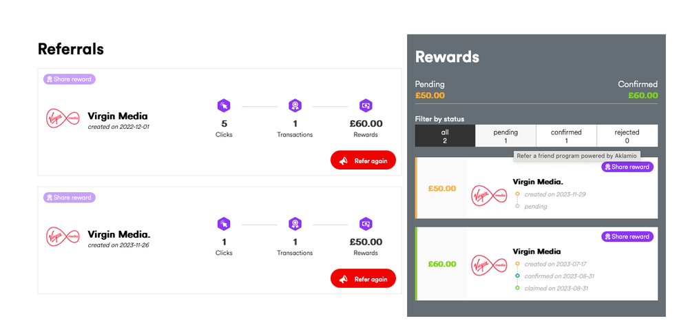Click the Clicks cursor icon for Virgin Media 2022 referral
The width and height of the screenshot is (688, 321).
tap(224, 105)
